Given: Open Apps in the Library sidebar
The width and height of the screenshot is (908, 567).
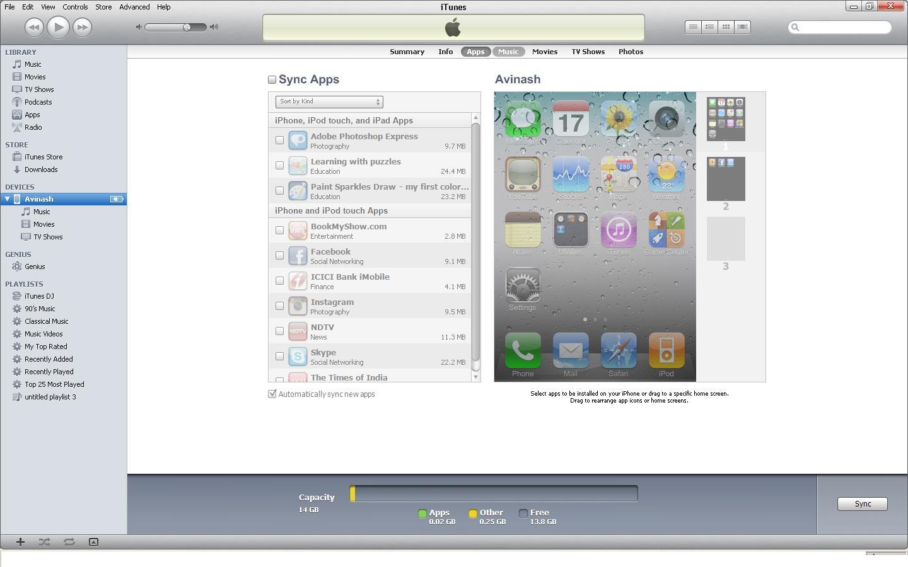Looking at the screenshot, I should pos(32,115).
